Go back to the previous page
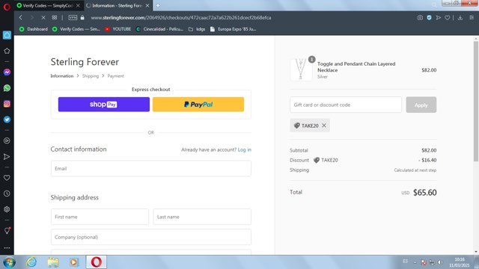This screenshot has width=479, height=269. coord(21,18)
